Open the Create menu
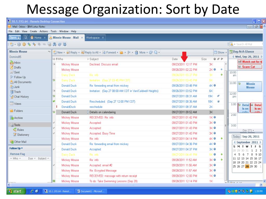The width and height of the screenshot is (266, 199). (x=34, y=31)
